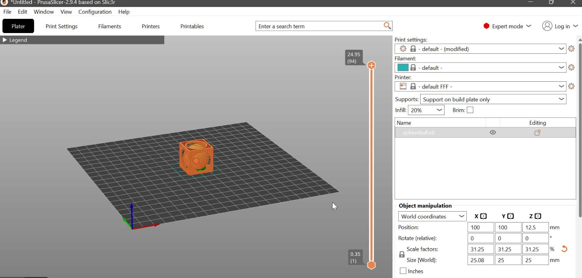This screenshot has height=278, width=582.
Task: Open the cog icon beside Print settings preset
Action: click(571, 49)
